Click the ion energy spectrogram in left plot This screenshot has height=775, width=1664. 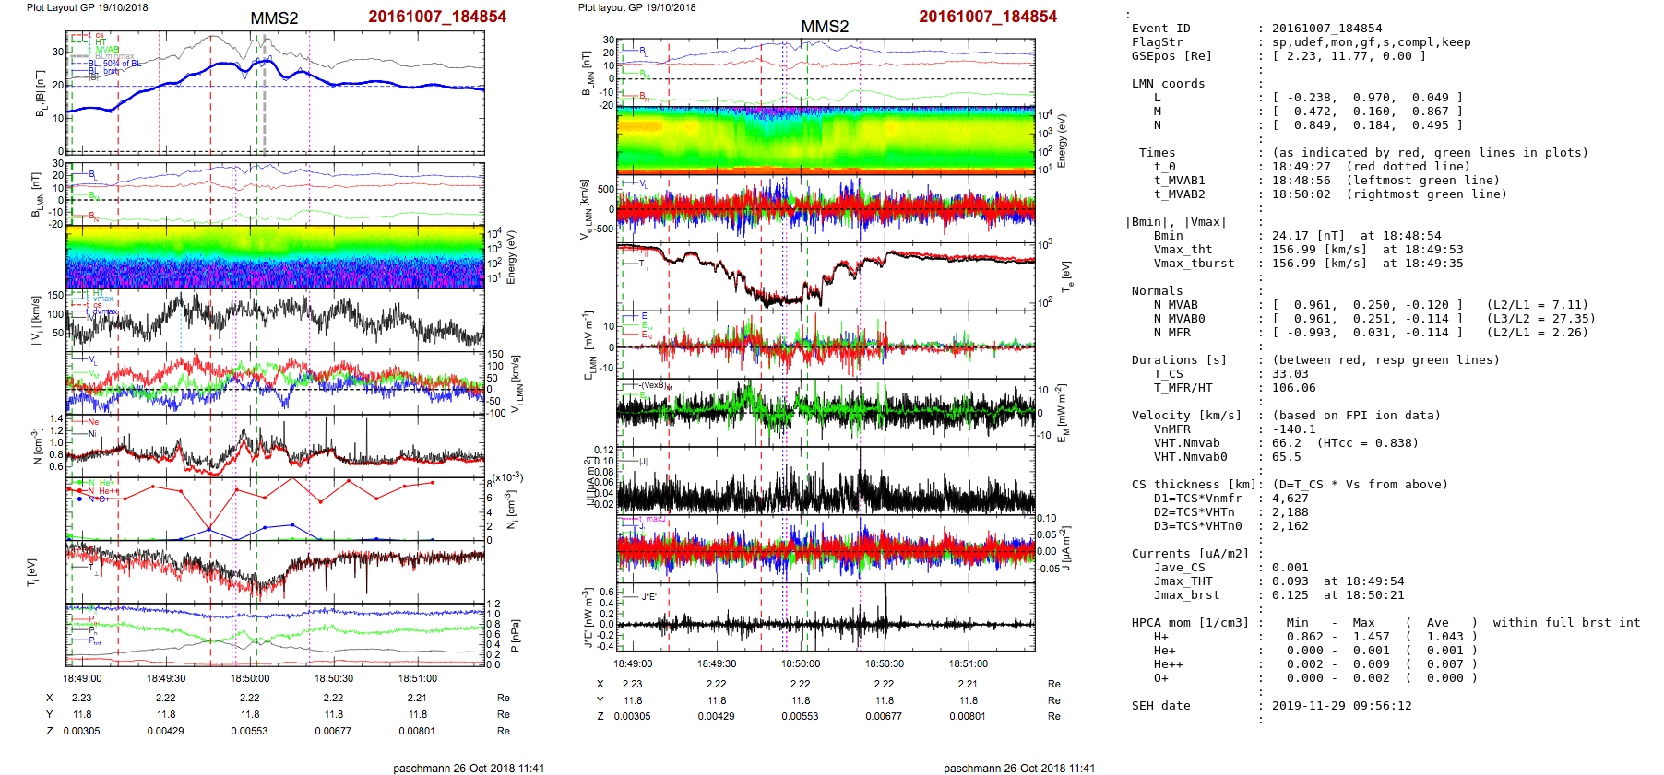tap(275, 257)
